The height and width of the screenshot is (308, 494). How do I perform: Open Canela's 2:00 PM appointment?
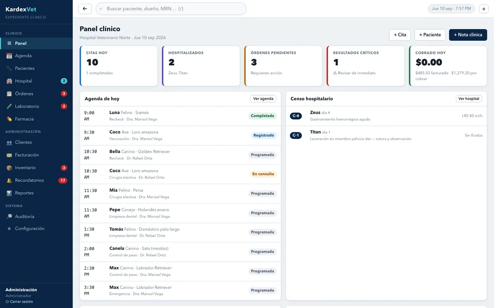tap(180, 252)
